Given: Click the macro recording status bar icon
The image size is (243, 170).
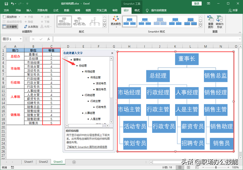Looking at the screenshot, I should click(x=13, y=167).
